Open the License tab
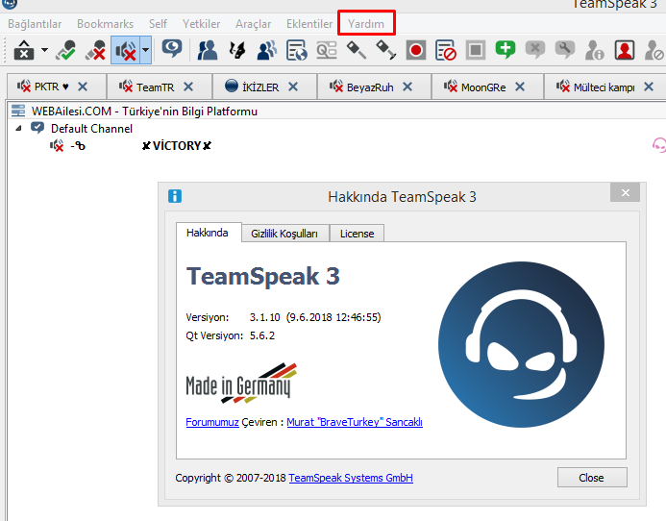The width and height of the screenshot is (666, 521). [x=357, y=234]
